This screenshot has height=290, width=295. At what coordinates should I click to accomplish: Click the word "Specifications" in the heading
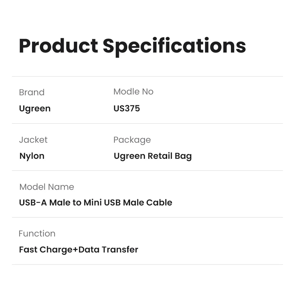coord(174,46)
